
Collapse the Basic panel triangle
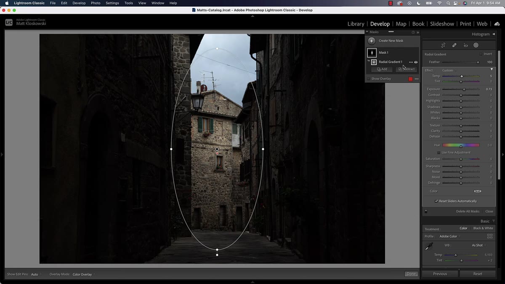coord(493,221)
